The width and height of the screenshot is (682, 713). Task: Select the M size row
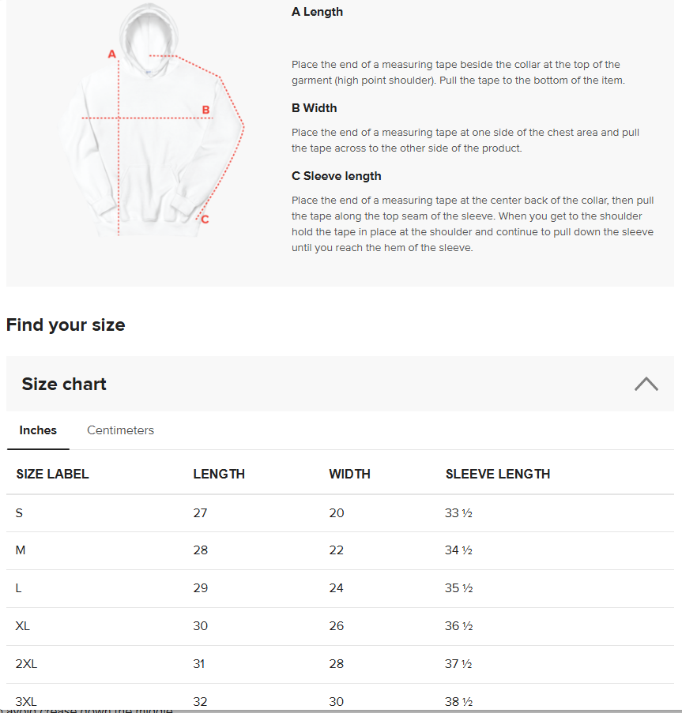coord(340,550)
